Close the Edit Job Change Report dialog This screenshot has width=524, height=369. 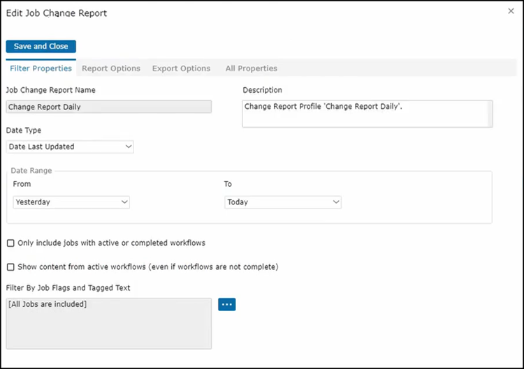[509, 12]
